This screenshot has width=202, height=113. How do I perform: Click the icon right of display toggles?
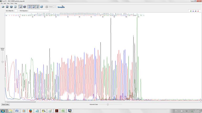tap(41, 7)
